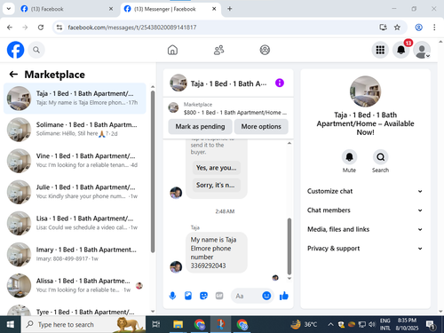This screenshot has height=333, width=444.
Task: Click the Mark as pending button
Action: [200, 127]
